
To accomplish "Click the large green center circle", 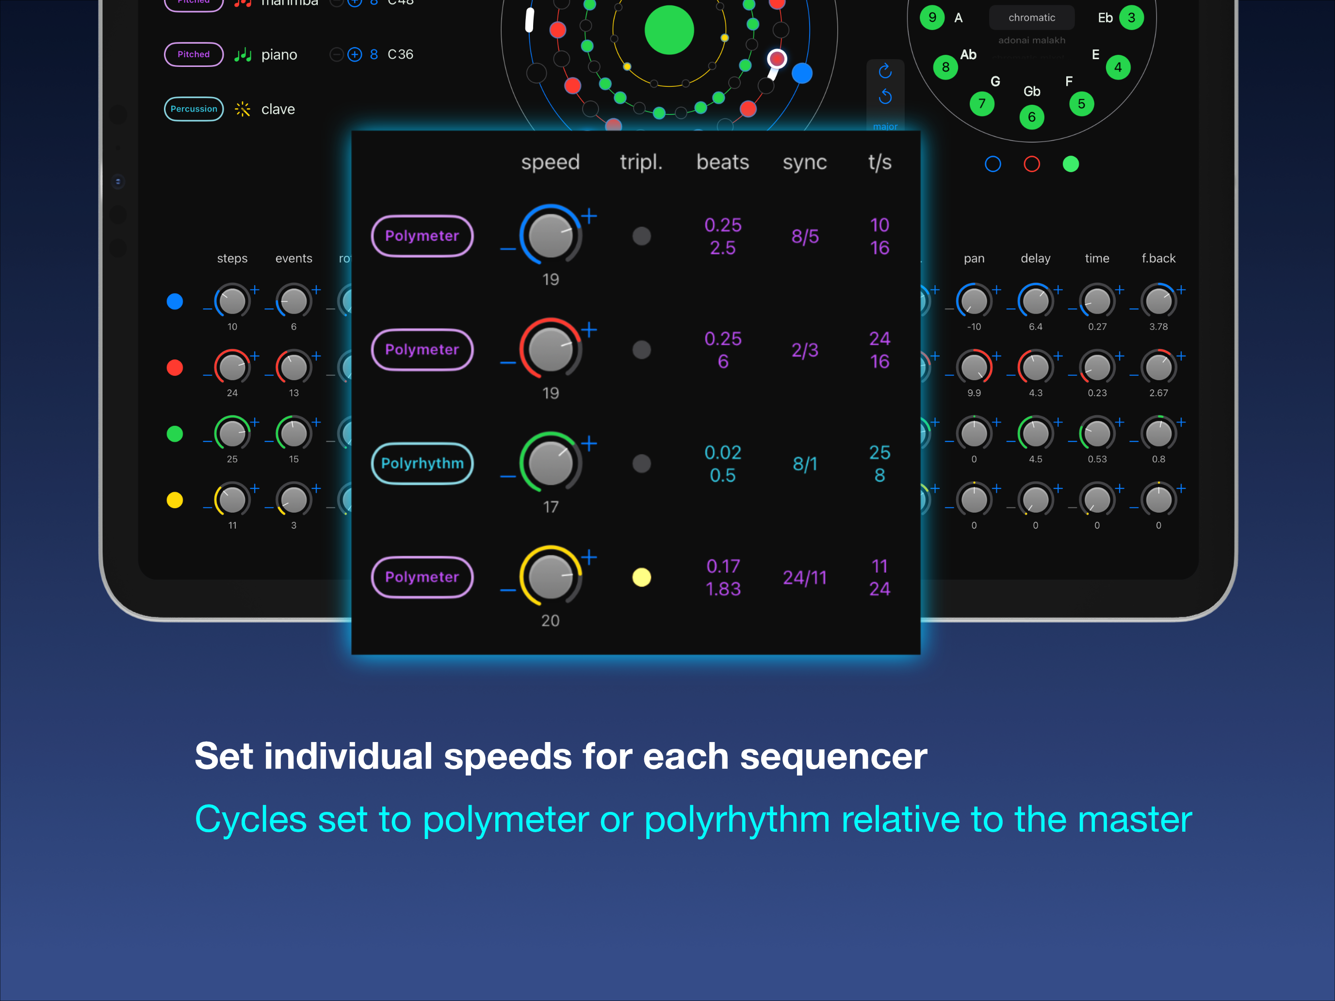I will [668, 30].
